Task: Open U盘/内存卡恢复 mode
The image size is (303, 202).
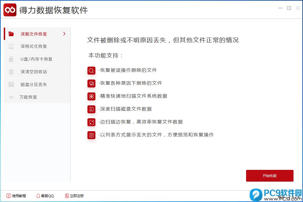Action: pyautogui.click(x=37, y=59)
